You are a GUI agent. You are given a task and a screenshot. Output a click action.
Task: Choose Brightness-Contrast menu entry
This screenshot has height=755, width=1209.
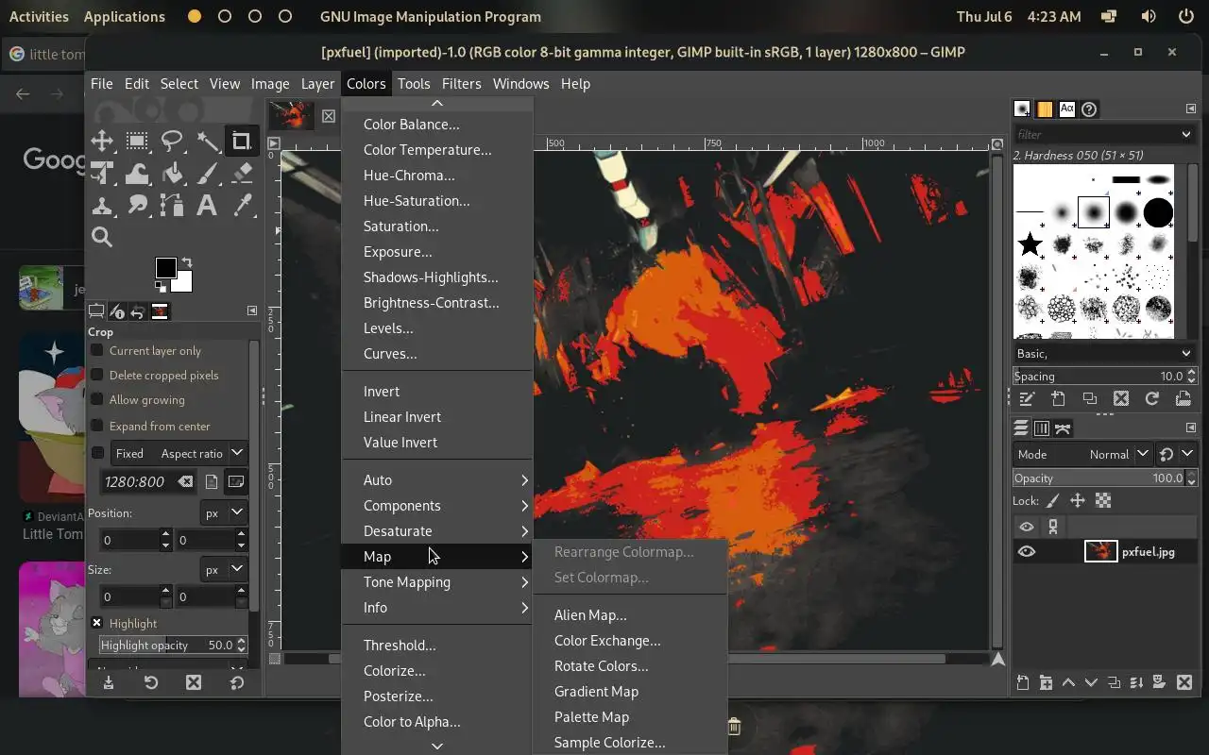(438, 303)
